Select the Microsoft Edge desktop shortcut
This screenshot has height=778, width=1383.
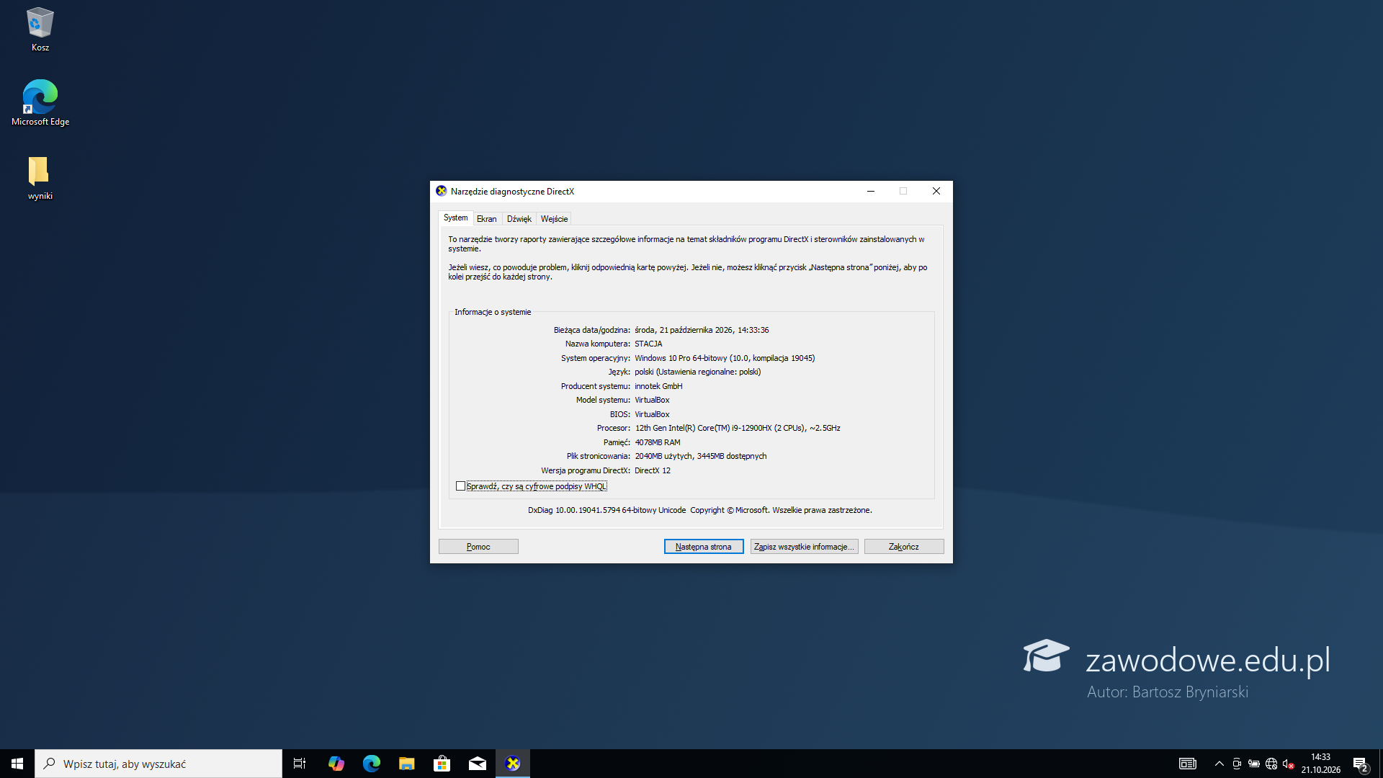pos(40,103)
